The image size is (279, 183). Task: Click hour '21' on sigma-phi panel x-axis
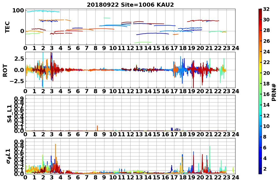[x=209, y=178]
